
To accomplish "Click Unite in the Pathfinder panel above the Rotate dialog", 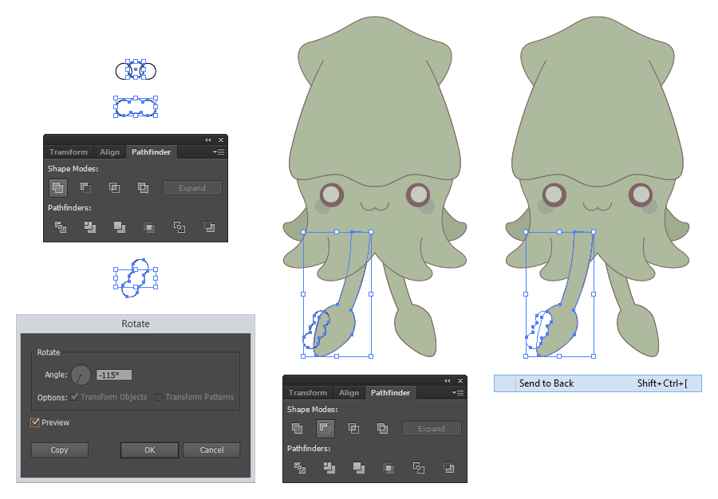I will pyautogui.click(x=57, y=187).
